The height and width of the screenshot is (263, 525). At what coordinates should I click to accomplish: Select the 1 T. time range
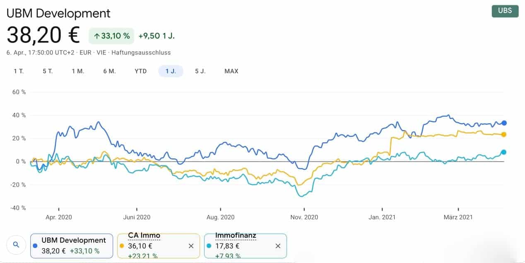(x=19, y=71)
